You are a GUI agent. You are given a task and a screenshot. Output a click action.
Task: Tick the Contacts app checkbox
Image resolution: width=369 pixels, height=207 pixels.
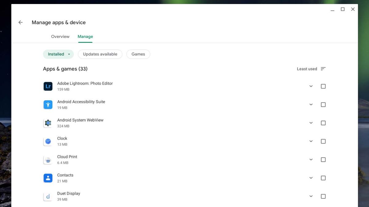pos(323,178)
